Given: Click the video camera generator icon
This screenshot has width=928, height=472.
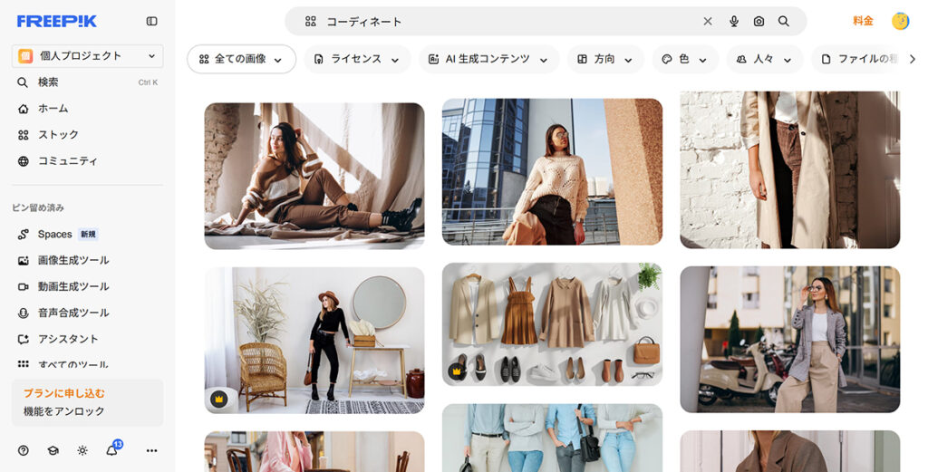Looking at the screenshot, I should pos(23,287).
